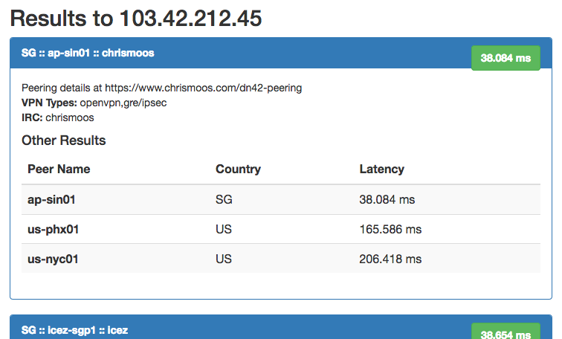Select the Latency column header
562x339 pixels.
point(381,169)
